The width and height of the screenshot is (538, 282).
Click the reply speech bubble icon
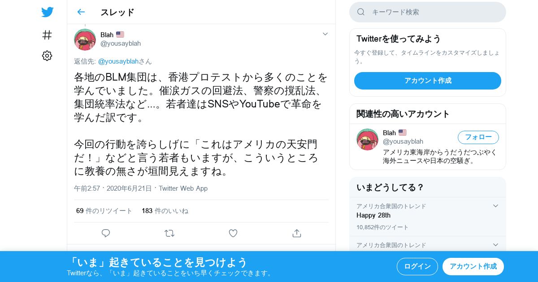[x=106, y=233]
